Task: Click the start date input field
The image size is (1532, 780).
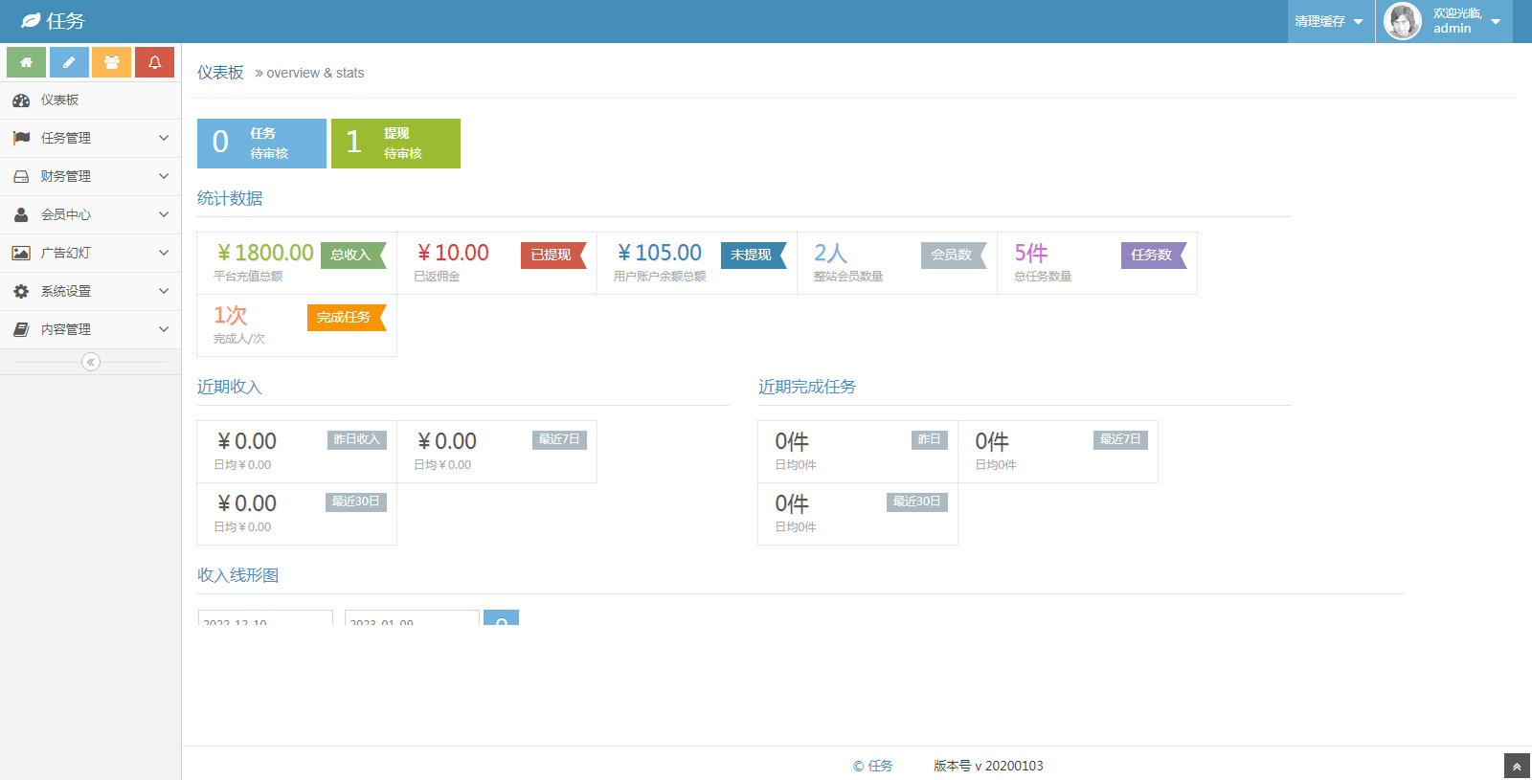Action: pos(265,618)
